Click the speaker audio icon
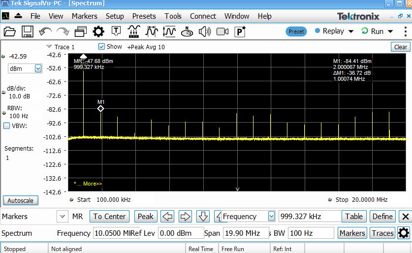Image resolution: width=412 pixels, height=253 pixels. pos(204,32)
